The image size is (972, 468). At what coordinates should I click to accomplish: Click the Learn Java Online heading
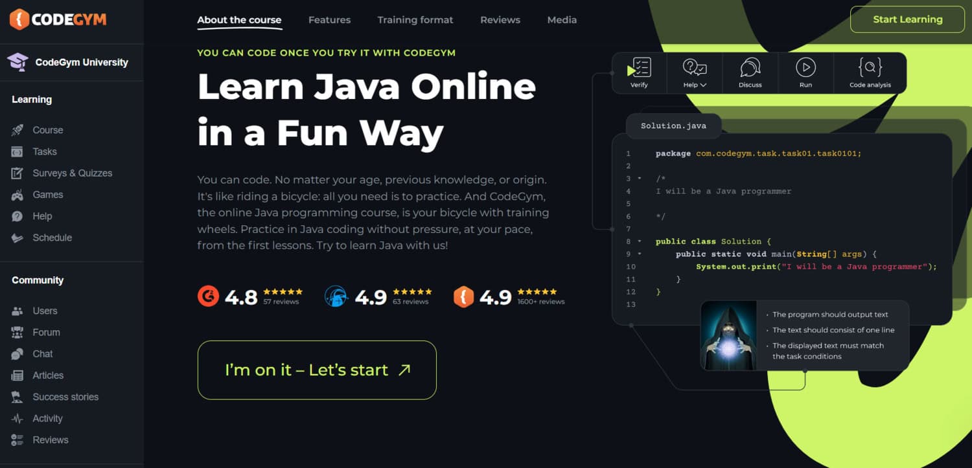click(x=367, y=86)
